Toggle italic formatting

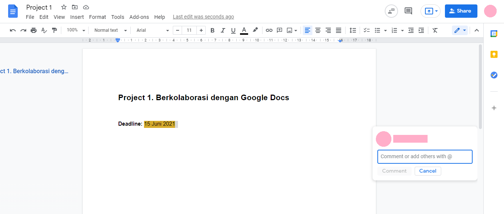[x=223, y=30]
